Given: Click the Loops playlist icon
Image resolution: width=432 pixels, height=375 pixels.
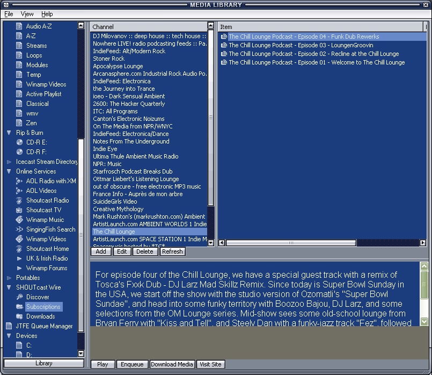Looking at the screenshot, I should click(x=19, y=55).
